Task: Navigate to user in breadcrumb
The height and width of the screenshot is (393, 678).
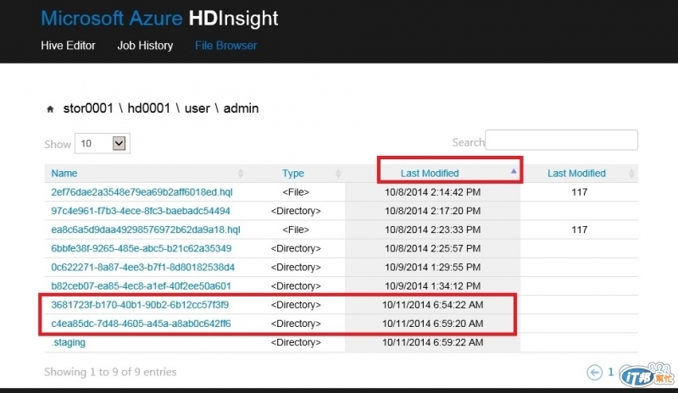Action: (197, 108)
